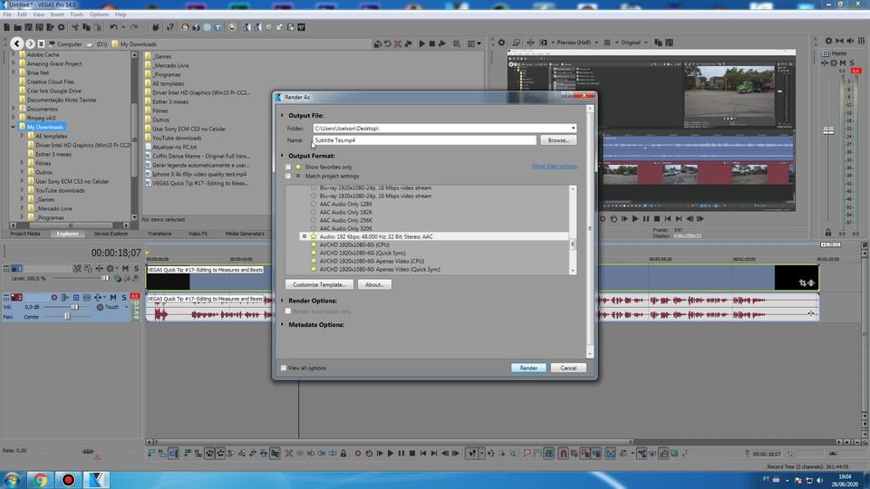Switch to the Transitions tab

(x=159, y=234)
